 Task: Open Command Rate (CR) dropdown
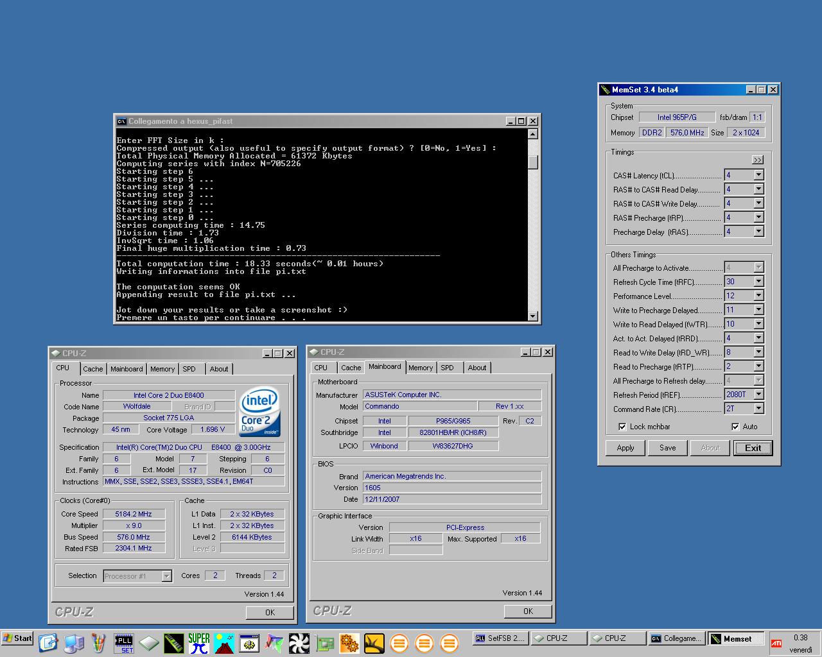click(x=758, y=409)
